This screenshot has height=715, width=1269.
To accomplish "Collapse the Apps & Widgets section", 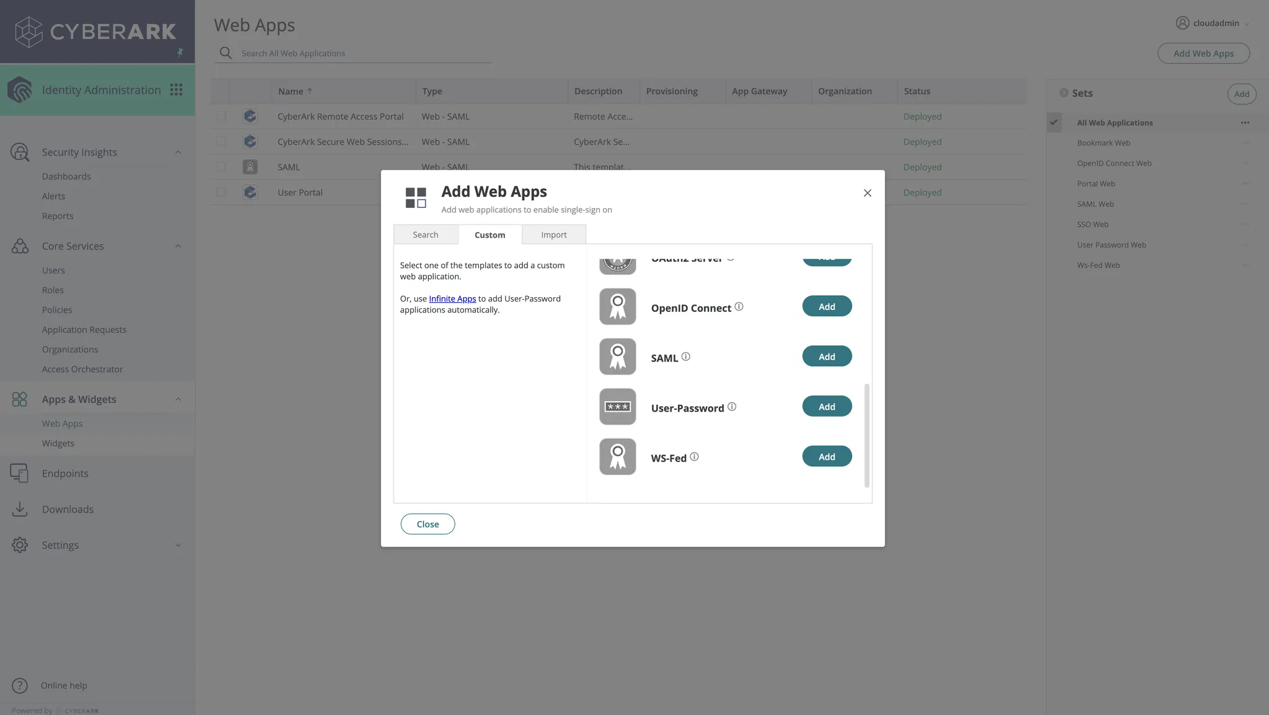I will coord(178,399).
